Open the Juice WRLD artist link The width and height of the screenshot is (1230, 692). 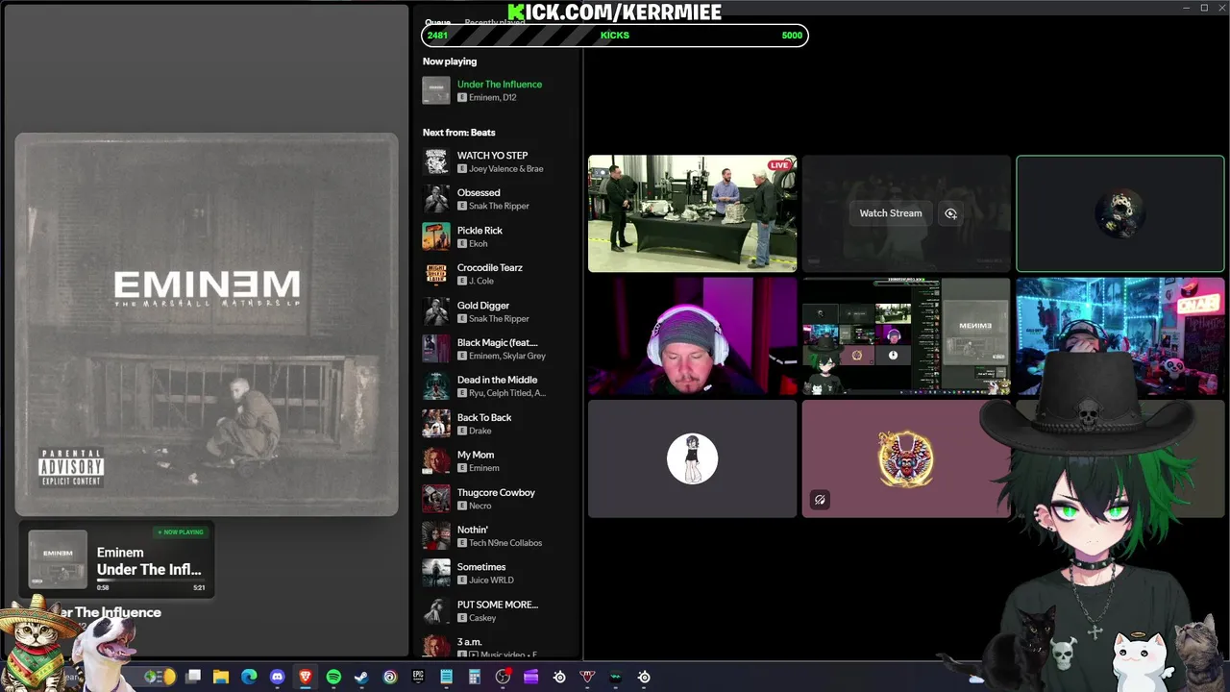[491, 581]
